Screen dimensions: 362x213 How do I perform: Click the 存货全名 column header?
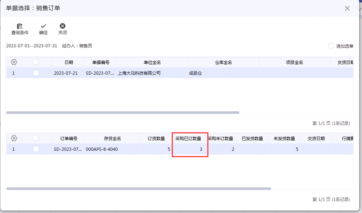pos(112,138)
